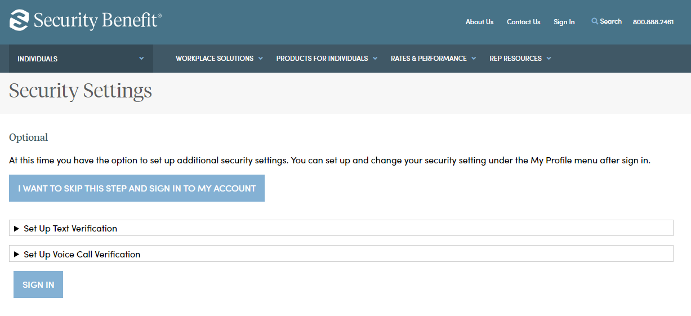691x316 pixels.
Task: Open the Individuals audience dropdown
Action: point(81,59)
